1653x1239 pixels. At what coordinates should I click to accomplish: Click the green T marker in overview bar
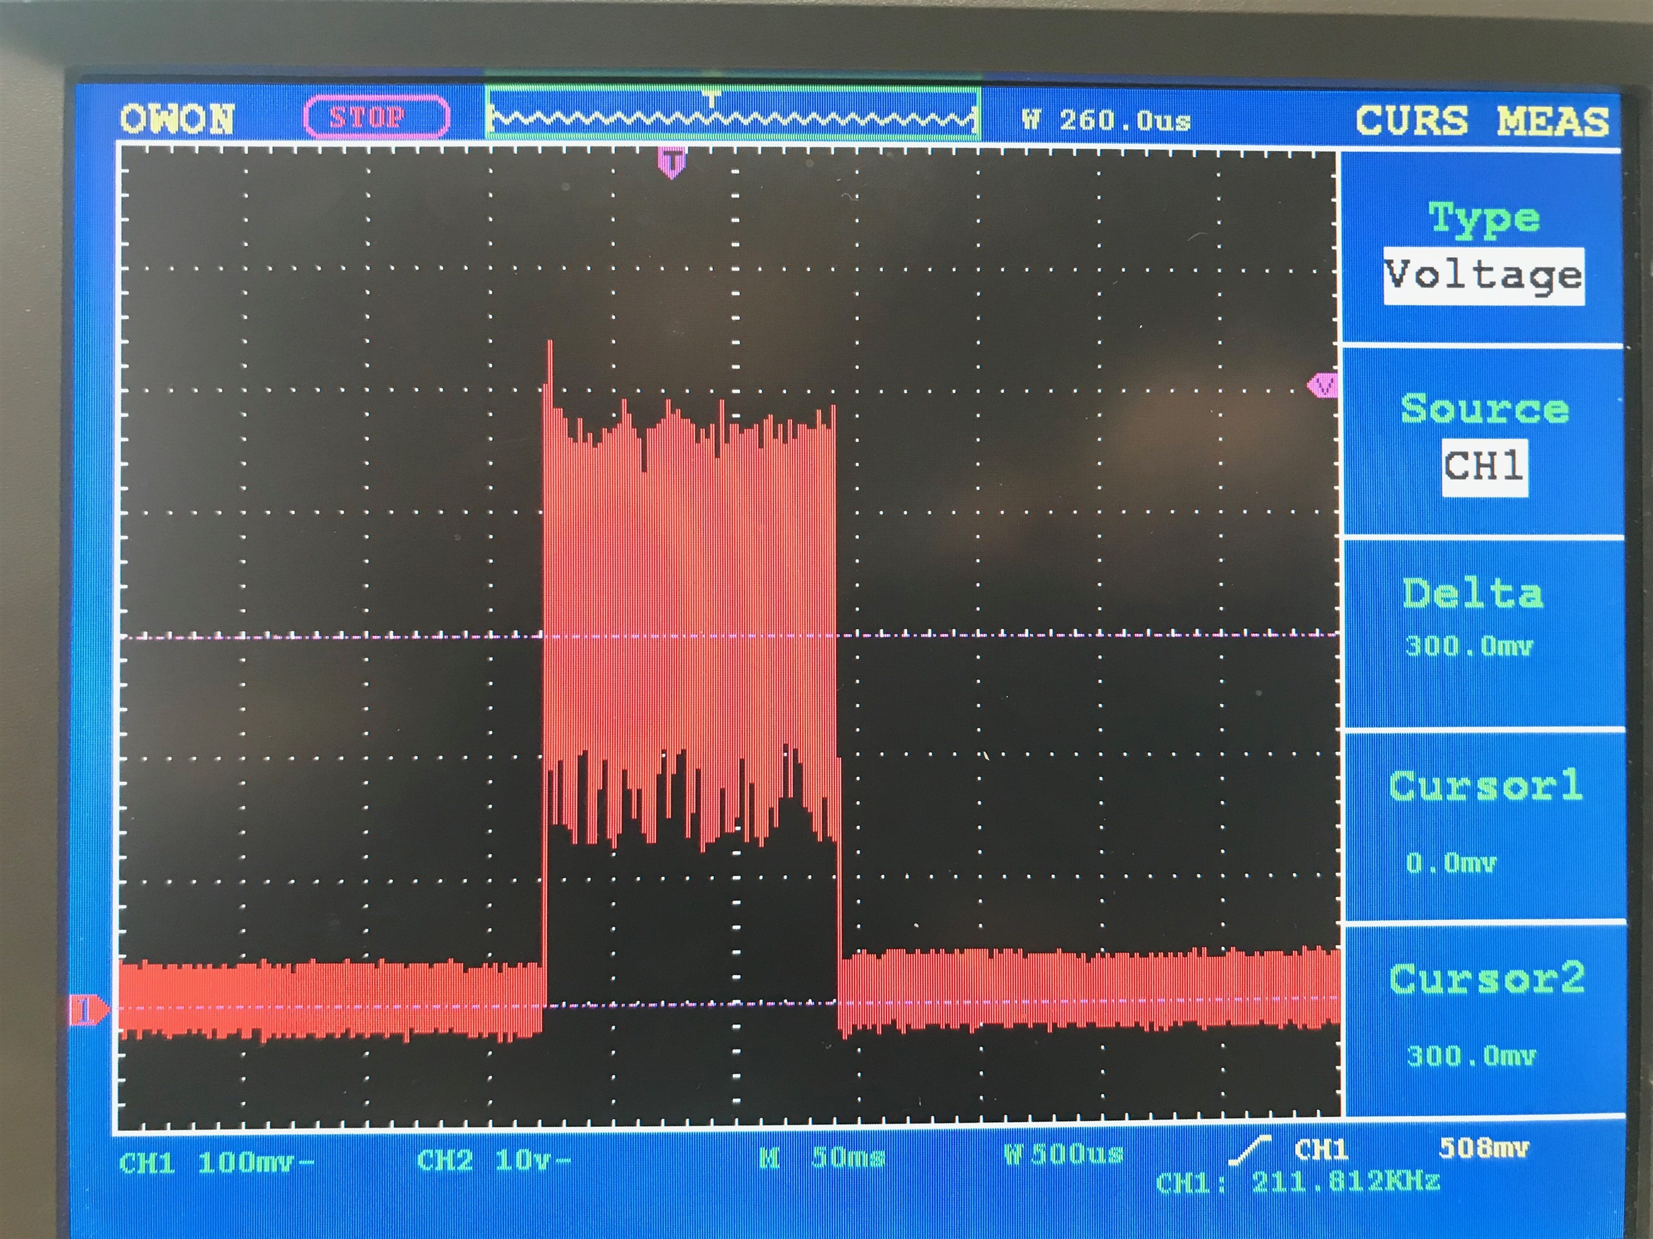(713, 98)
